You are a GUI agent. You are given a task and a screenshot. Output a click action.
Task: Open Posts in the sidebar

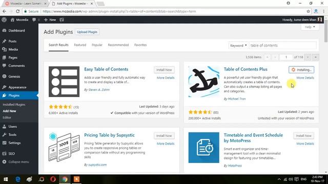click(x=12, y=41)
